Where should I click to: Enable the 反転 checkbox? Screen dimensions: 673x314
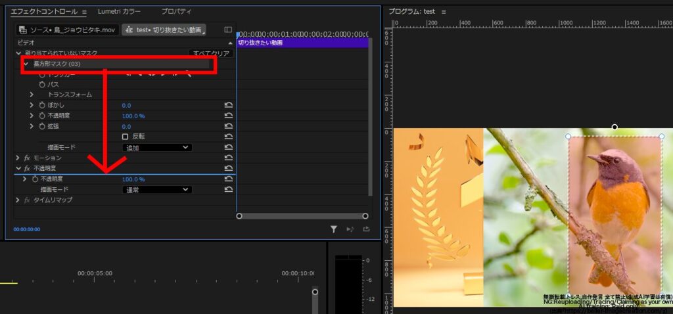(x=126, y=137)
